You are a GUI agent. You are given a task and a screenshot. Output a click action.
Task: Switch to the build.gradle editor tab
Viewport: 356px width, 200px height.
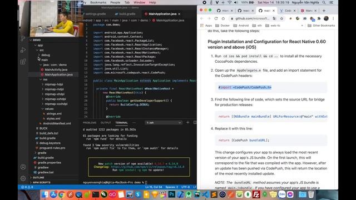point(125,14)
